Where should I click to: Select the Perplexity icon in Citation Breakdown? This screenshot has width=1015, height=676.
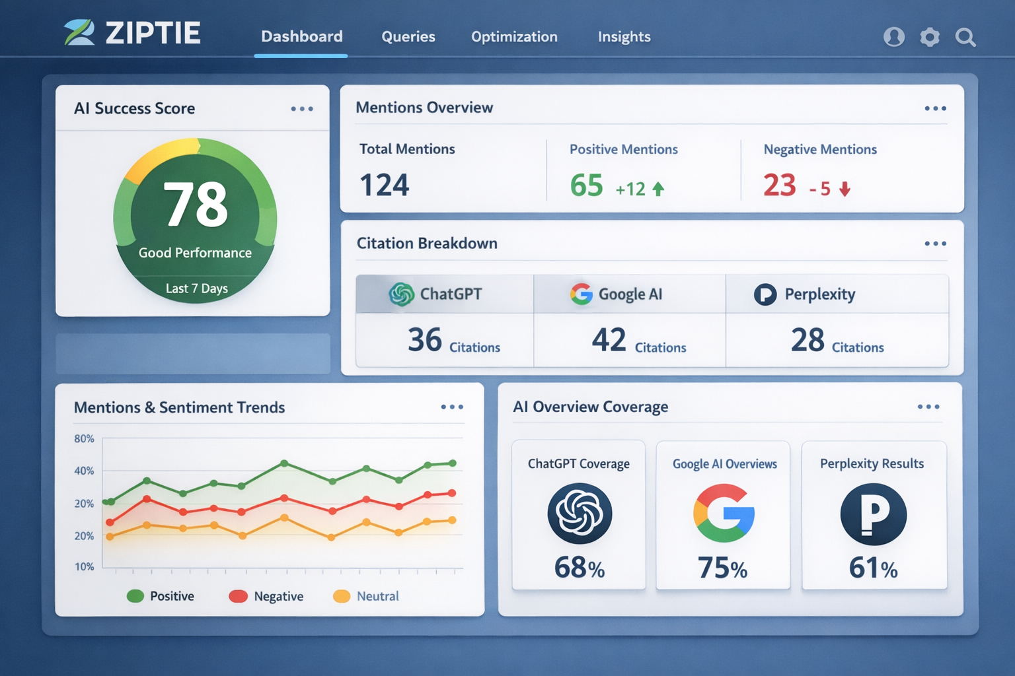point(765,294)
